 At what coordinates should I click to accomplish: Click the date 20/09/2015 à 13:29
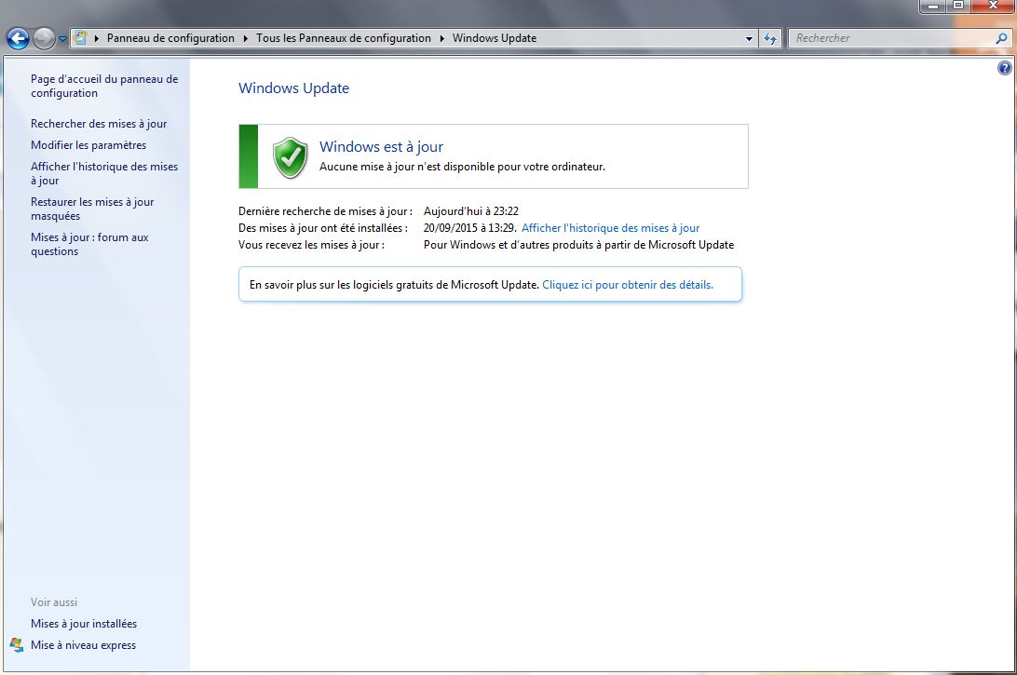click(x=469, y=228)
